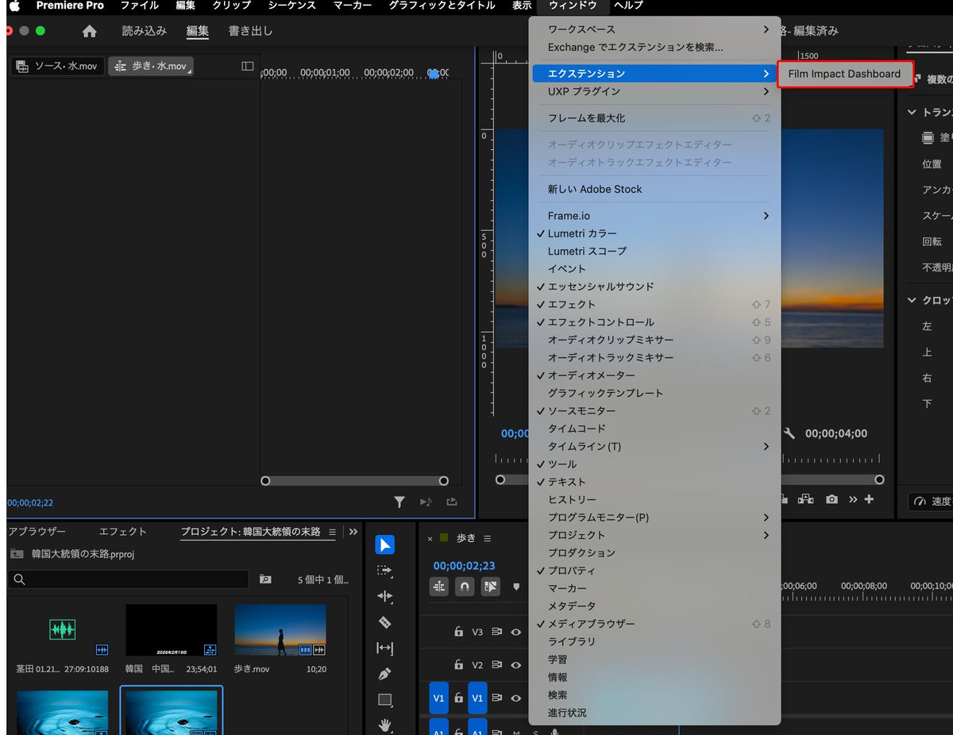The height and width of the screenshot is (735, 953).
Task: Open the シーケンス menu bar item
Action: coord(291,6)
